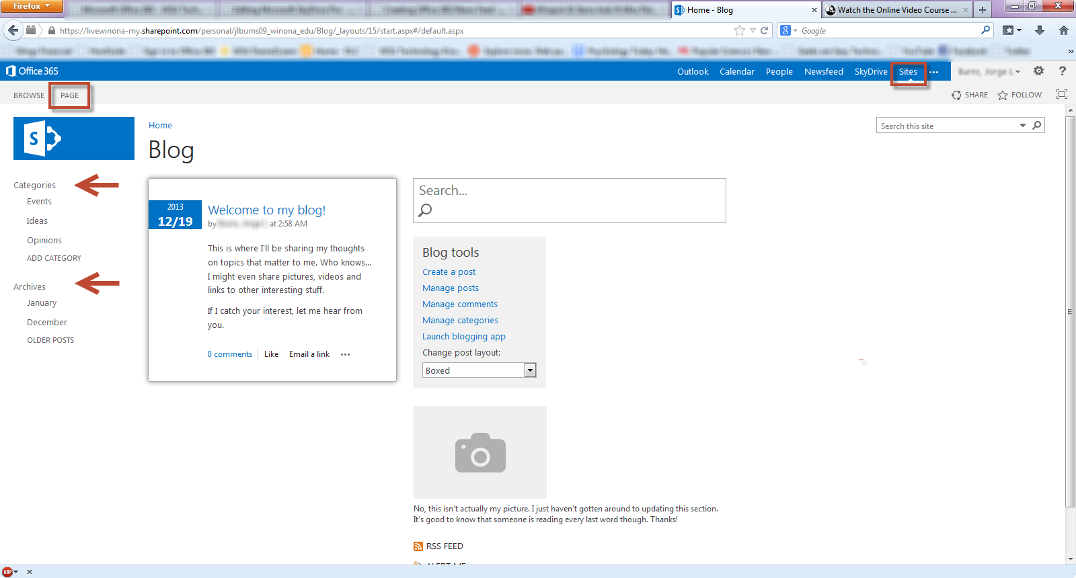
Task: Click the Follow star icon
Action: coord(1003,95)
